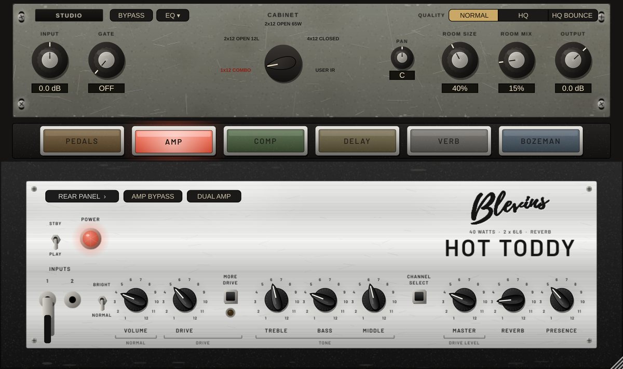Select HQ quality

point(523,15)
